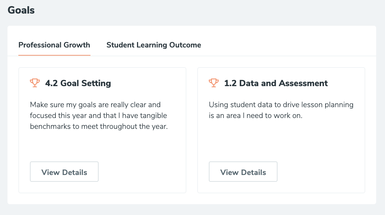
Task: Click the 1.2 Data and Assessment card title
Action: click(276, 83)
